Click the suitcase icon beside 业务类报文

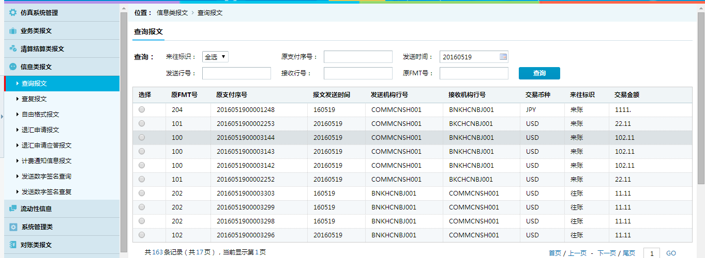click(x=13, y=30)
